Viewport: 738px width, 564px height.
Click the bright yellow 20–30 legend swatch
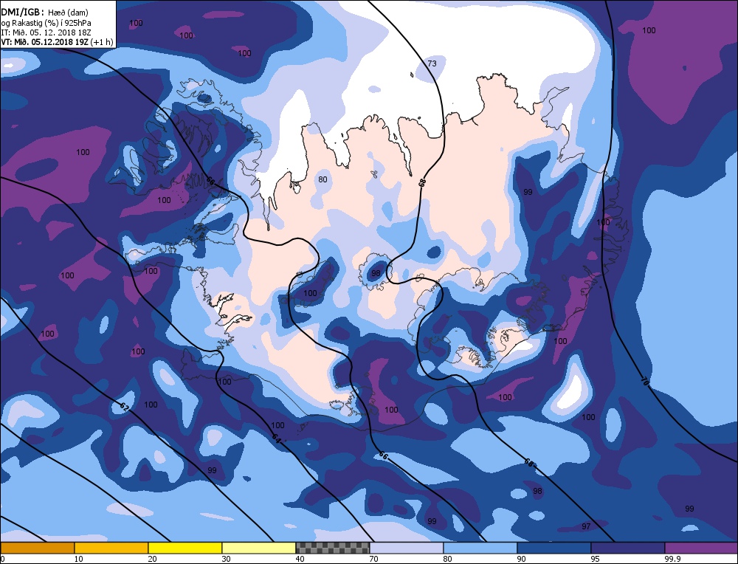pyautogui.click(x=185, y=548)
